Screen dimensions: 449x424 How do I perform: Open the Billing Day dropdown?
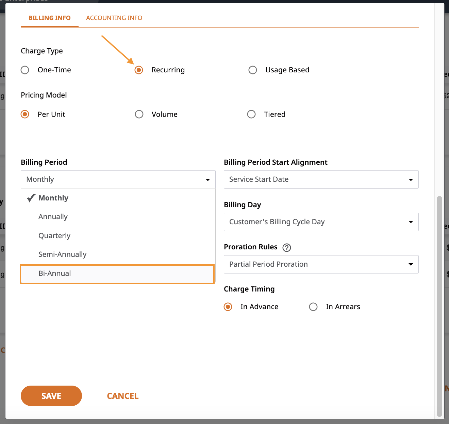click(321, 222)
